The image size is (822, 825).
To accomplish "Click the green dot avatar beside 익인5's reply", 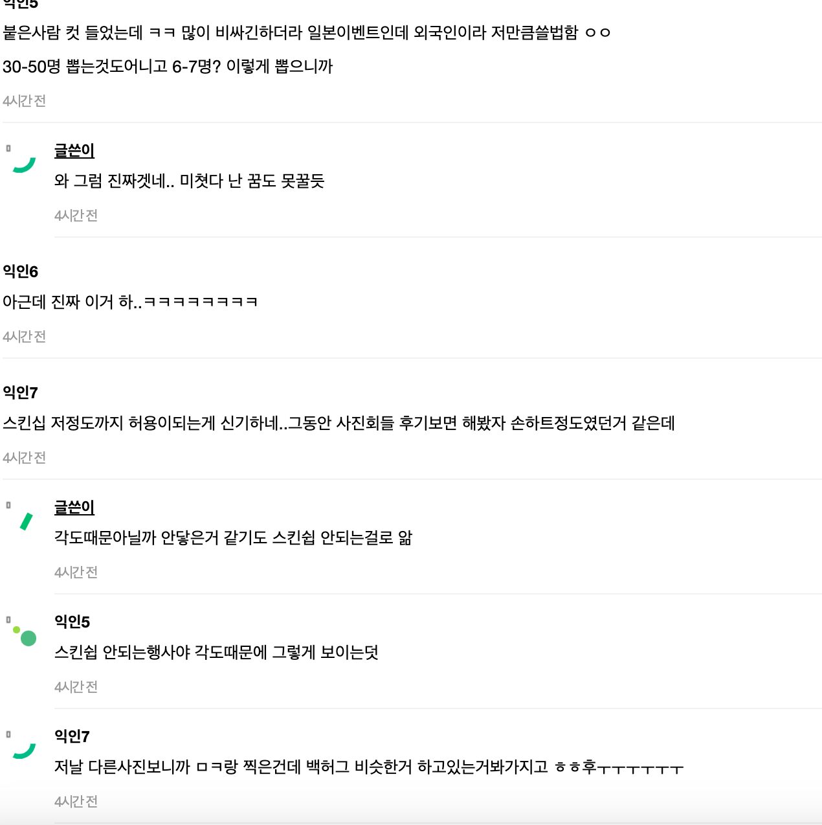I will pos(27,637).
